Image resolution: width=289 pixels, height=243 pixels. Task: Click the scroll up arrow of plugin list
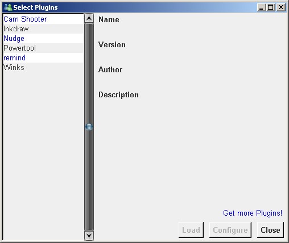[89, 18]
